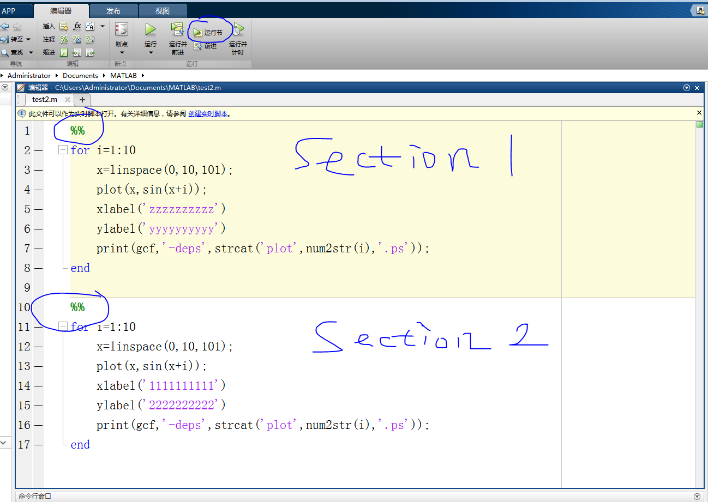Open the editor panel actions menu arrow

click(687, 87)
